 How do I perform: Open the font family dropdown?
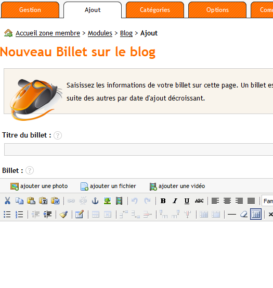(267, 201)
